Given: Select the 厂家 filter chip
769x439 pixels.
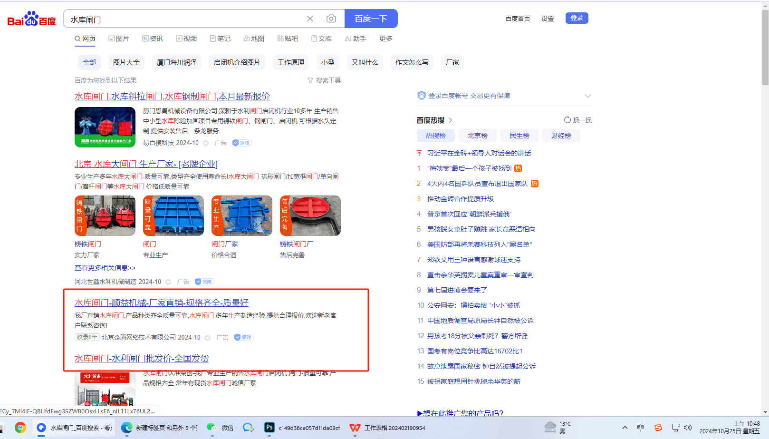Looking at the screenshot, I should point(452,62).
